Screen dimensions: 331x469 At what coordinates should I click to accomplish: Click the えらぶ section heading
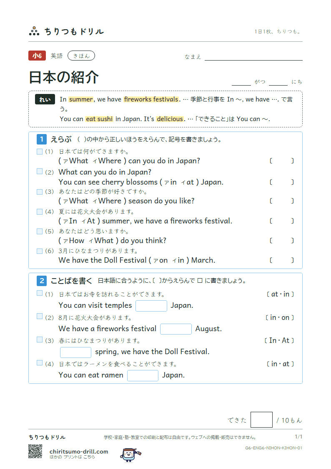coord(61,139)
